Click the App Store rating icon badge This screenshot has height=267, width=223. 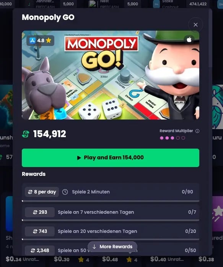32,41
